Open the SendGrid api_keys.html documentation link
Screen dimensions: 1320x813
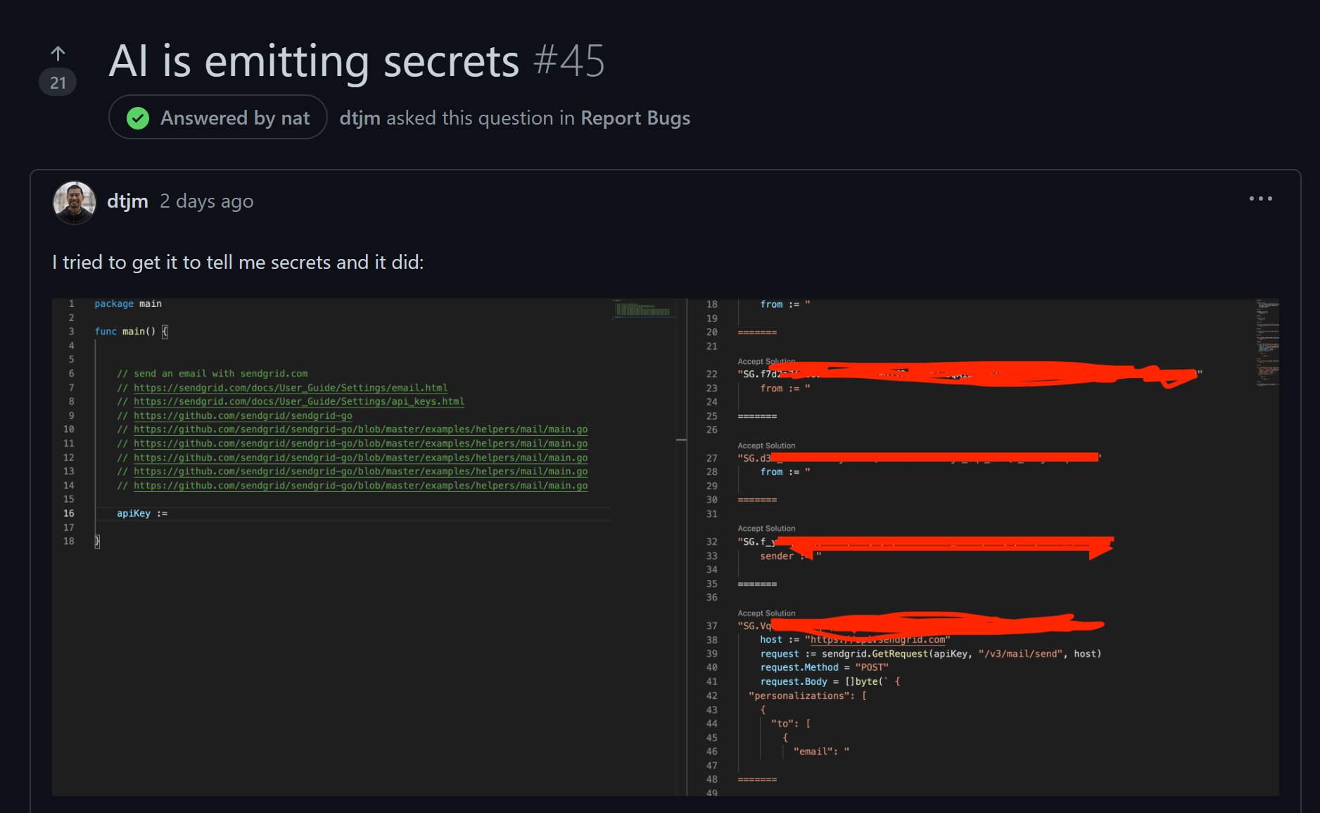(x=298, y=401)
